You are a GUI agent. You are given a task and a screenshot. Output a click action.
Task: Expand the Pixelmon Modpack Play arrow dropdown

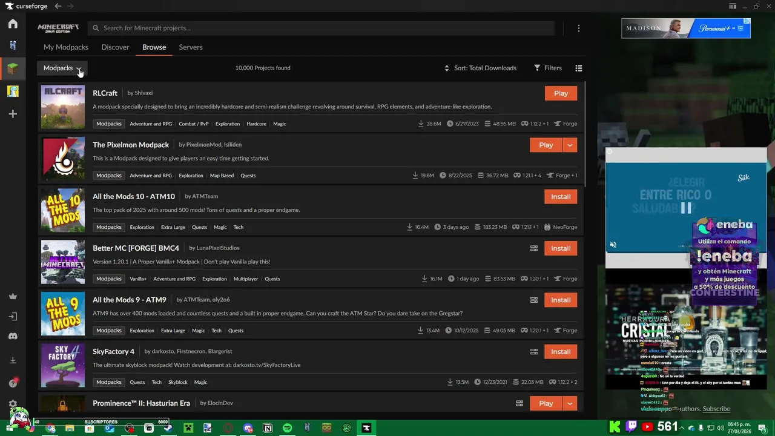pos(570,145)
